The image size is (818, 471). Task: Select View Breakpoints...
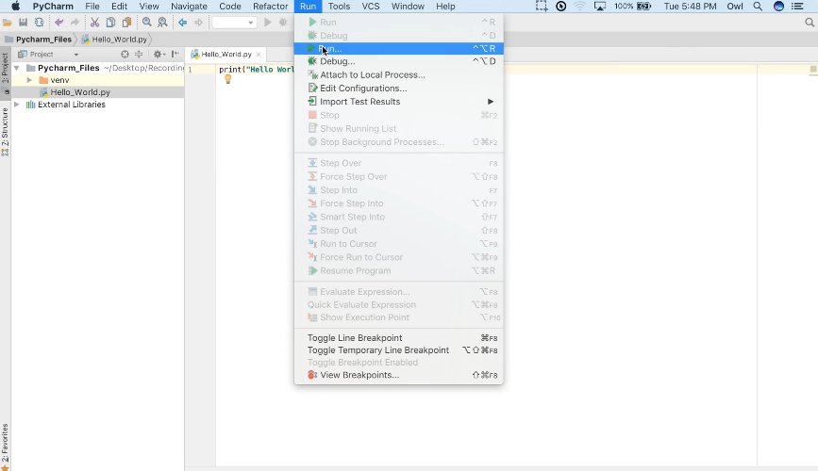[x=398, y=375]
